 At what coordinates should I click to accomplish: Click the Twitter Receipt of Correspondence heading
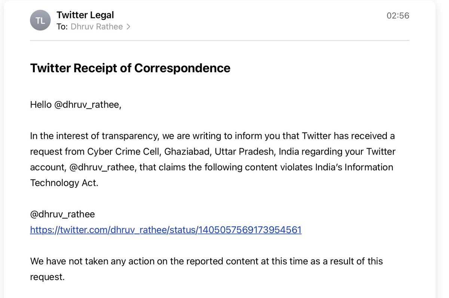click(x=130, y=68)
